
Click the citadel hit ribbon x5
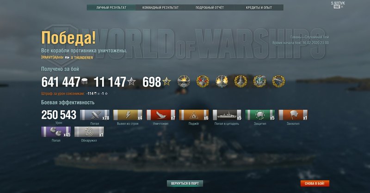coord(227,115)
